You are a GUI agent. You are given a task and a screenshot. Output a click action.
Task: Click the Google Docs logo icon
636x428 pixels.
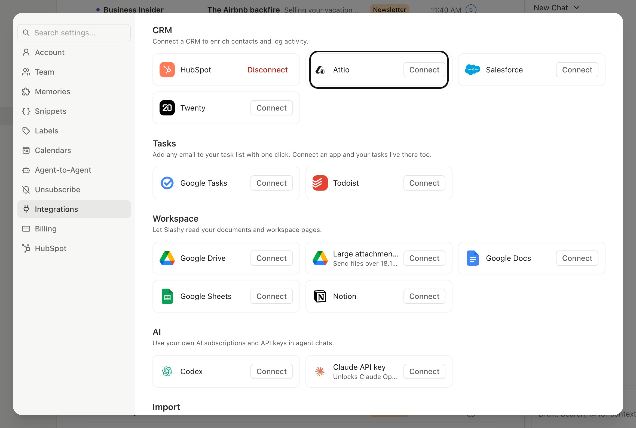click(x=473, y=258)
